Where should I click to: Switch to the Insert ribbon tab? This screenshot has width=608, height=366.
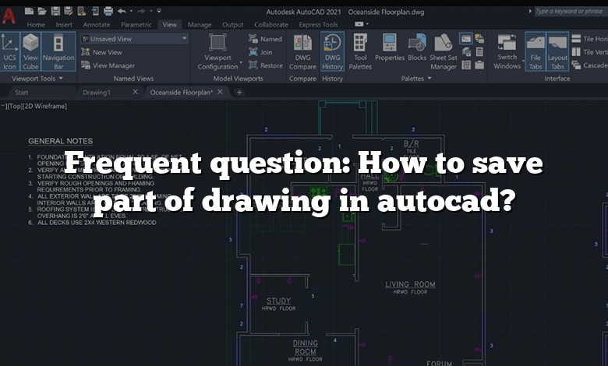[x=64, y=24]
